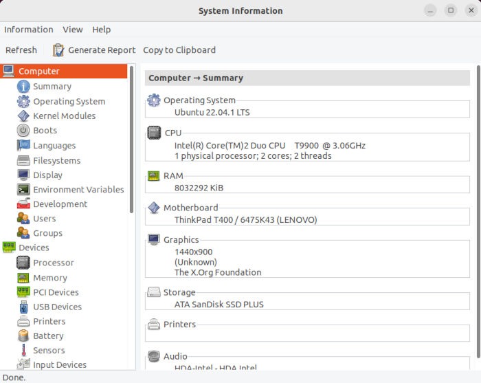
Task: Select the Computer category in sidebar
Action: pyautogui.click(x=63, y=72)
